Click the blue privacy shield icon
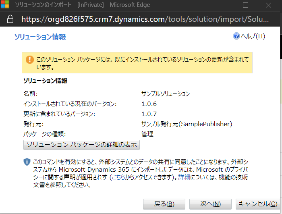 (27, 162)
